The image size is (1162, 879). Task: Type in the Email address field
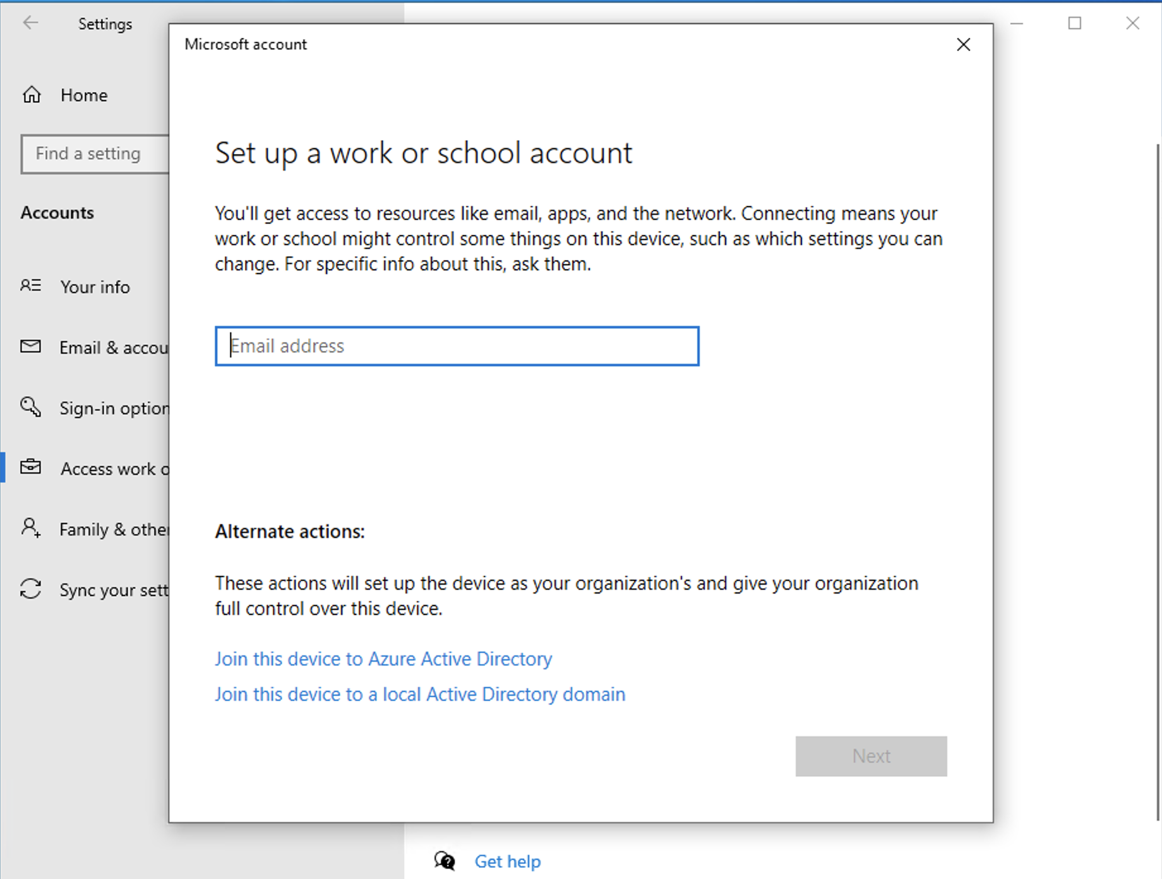coord(457,346)
